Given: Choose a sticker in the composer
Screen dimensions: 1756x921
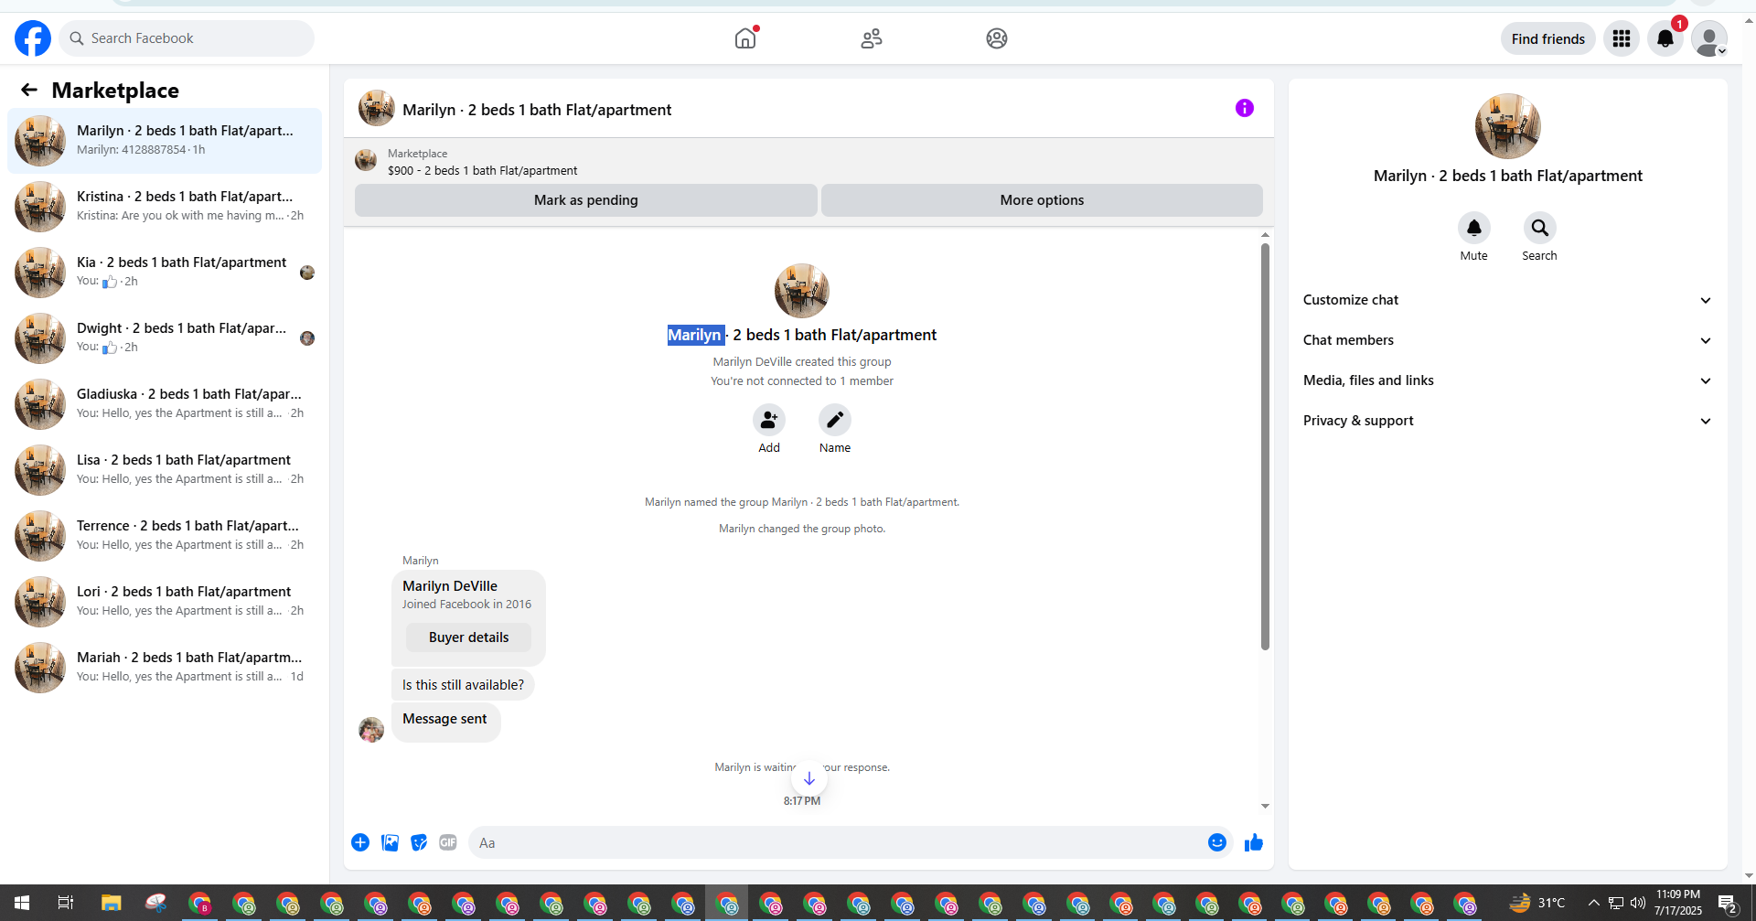Looking at the screenshot, I should pyautogui.click(x=419, y=842).
